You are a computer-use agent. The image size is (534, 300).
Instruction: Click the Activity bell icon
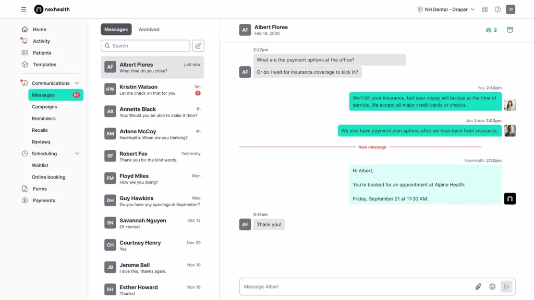pyautogui.click(x=25, y=41)
